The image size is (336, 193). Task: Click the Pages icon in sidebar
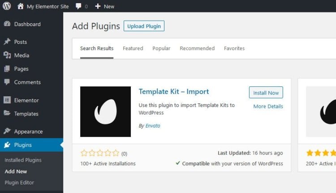pos(7,69)
